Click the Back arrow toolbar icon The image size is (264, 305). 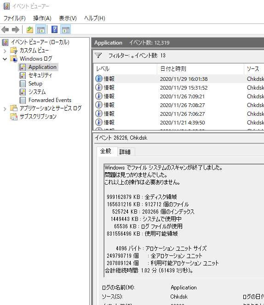click(x=5, y=30)
